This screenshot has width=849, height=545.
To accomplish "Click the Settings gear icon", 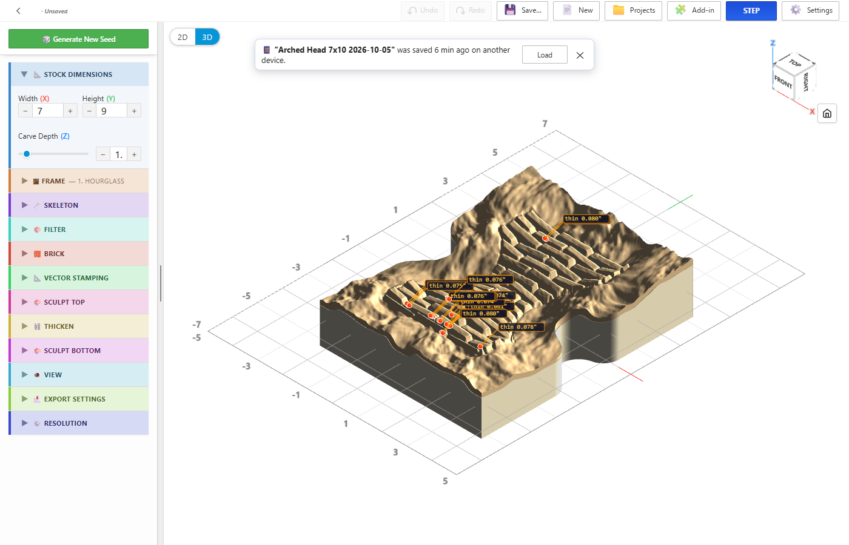I will click(x=796, y=10).
